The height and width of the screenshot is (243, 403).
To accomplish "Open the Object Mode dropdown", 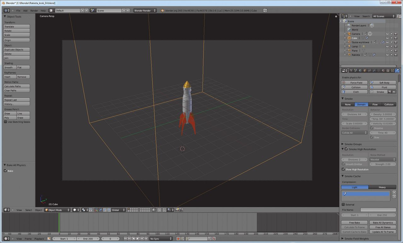I will (57, 210).
